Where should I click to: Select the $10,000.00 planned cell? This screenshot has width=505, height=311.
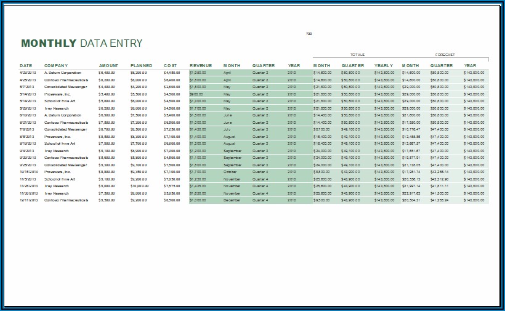[x=139, y=186]
